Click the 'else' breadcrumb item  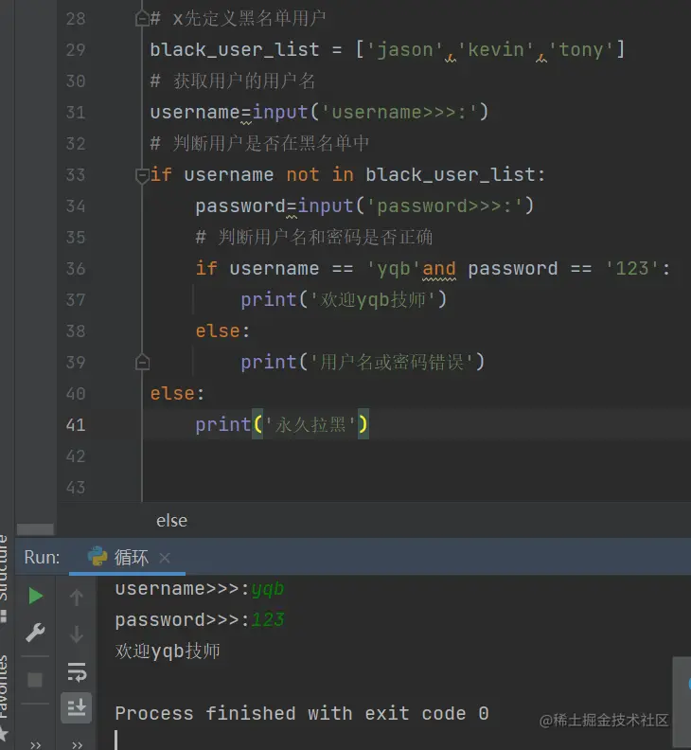click(x=171, y=521)
